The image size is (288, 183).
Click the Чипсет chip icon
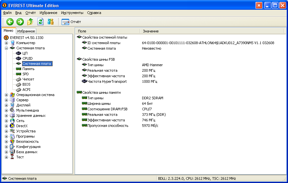pos(19,79)
